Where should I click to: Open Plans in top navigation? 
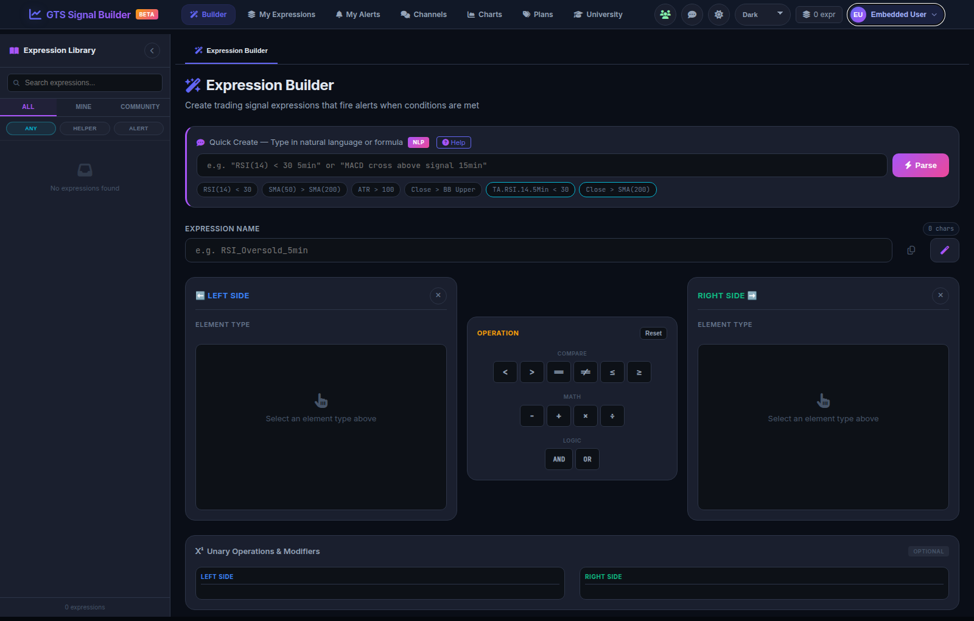point(538,15)
